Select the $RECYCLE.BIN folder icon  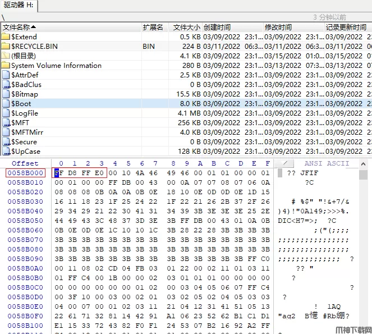tap(6, 46)
